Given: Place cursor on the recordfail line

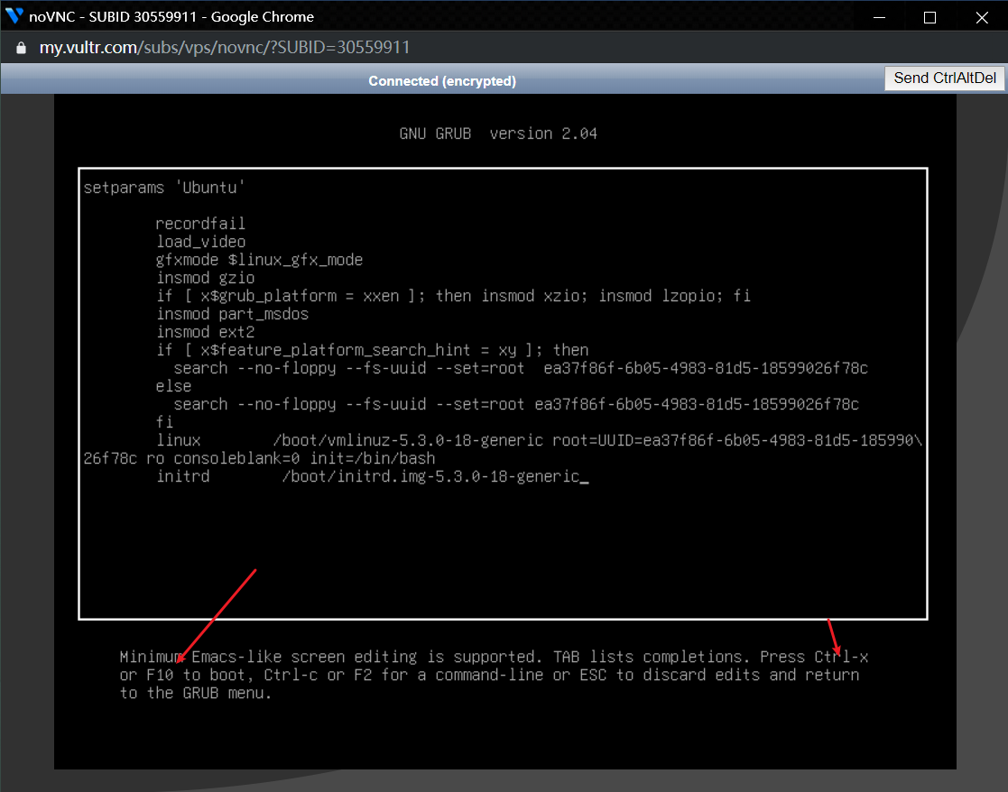Looking at the screenshot, I should pyautogui.click(x=200, y=224).
